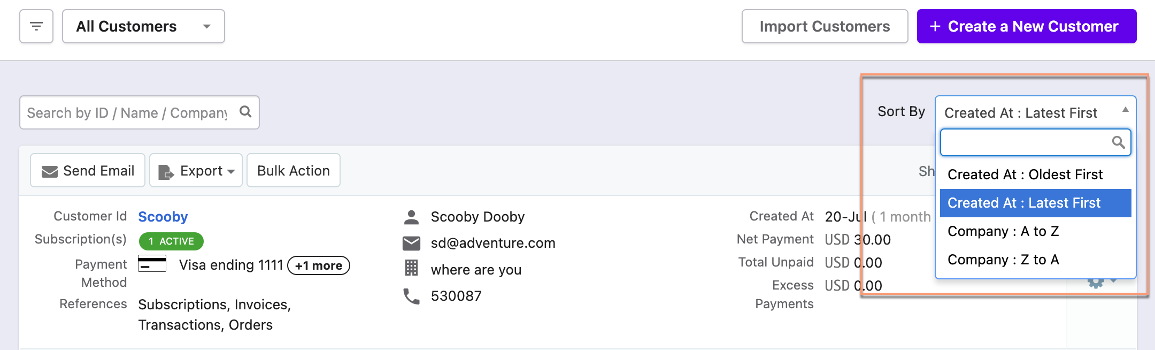Image resolution: width=1155 pixels, height=350 pixels.
Task: Click the person icon next to Scooby Dooby
Action: point(411,217)
